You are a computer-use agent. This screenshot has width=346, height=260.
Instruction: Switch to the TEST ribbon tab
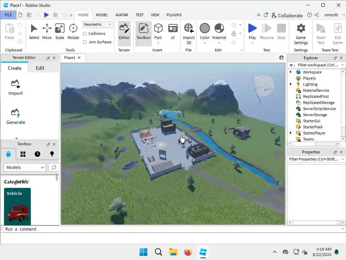pyautogui.click(x=140, y=15)
